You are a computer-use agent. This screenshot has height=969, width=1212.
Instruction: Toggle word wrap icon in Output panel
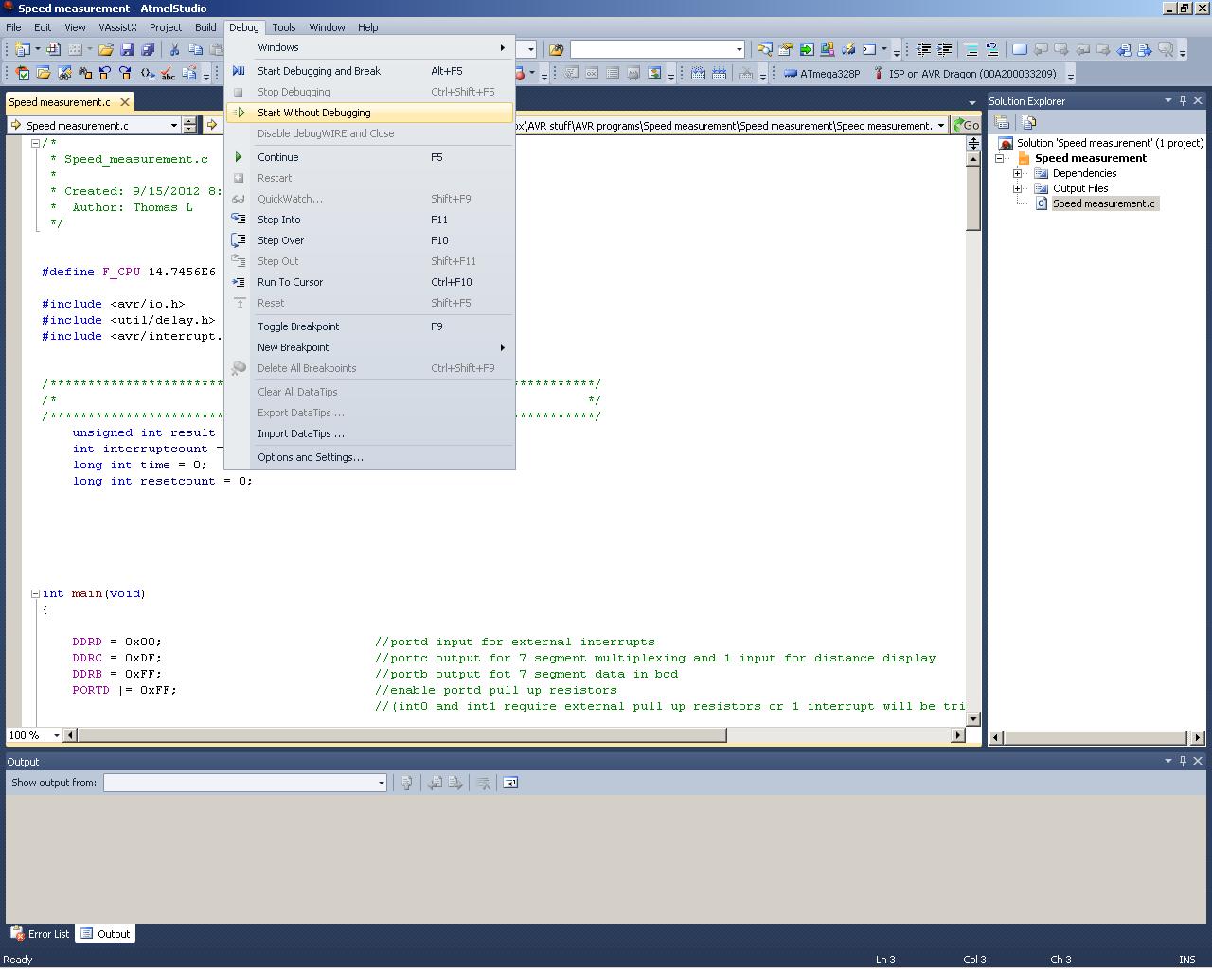(x=510, y=783)
